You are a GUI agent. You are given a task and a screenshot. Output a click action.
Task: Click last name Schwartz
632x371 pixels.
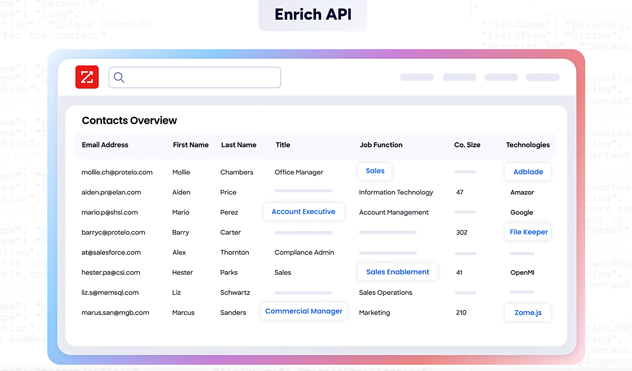[x=235, y=293]
